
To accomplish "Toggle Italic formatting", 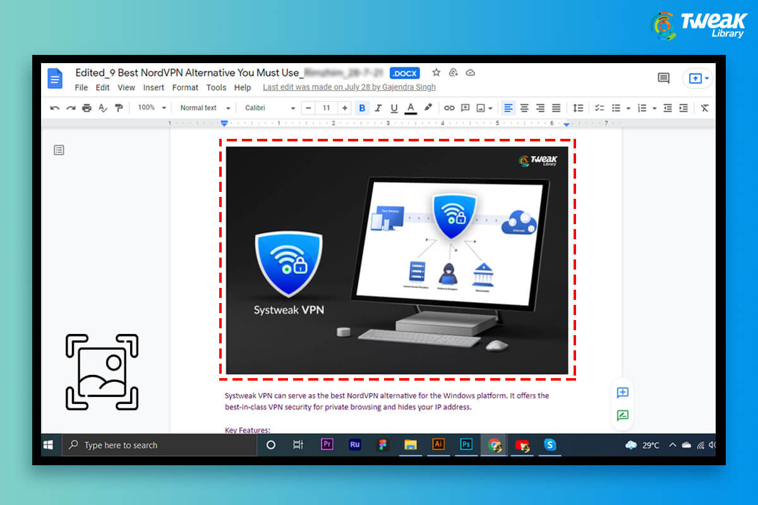I will click(378, 108).
